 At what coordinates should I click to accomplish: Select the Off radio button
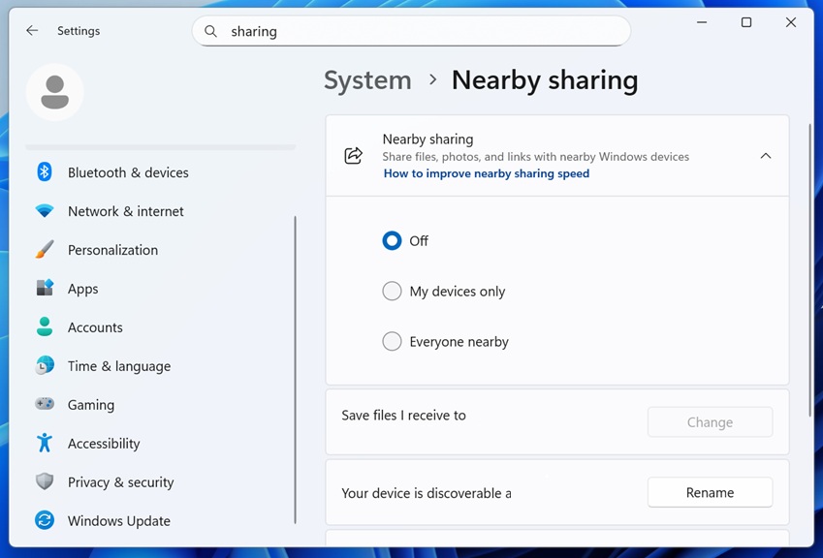tap(392, 241)
